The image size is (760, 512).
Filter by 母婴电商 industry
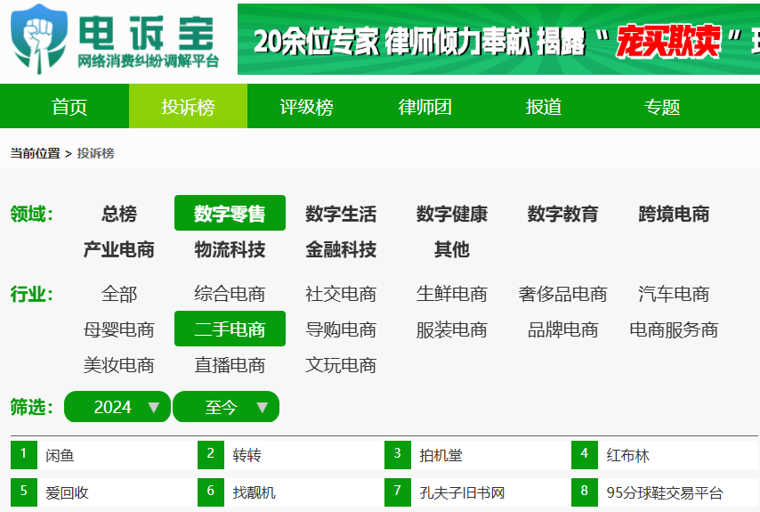coord(118,329)
